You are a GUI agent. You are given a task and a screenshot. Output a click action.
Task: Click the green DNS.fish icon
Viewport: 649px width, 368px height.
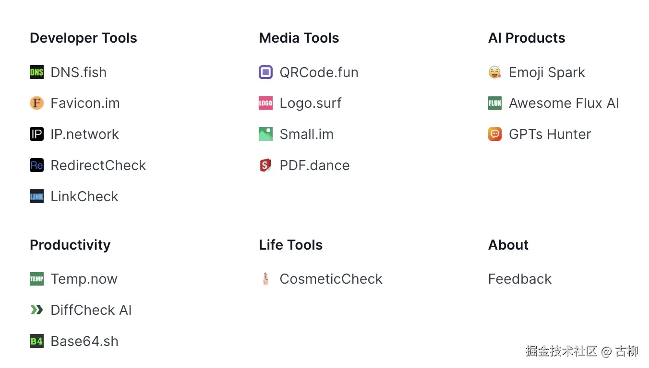[x=36, y=72]
